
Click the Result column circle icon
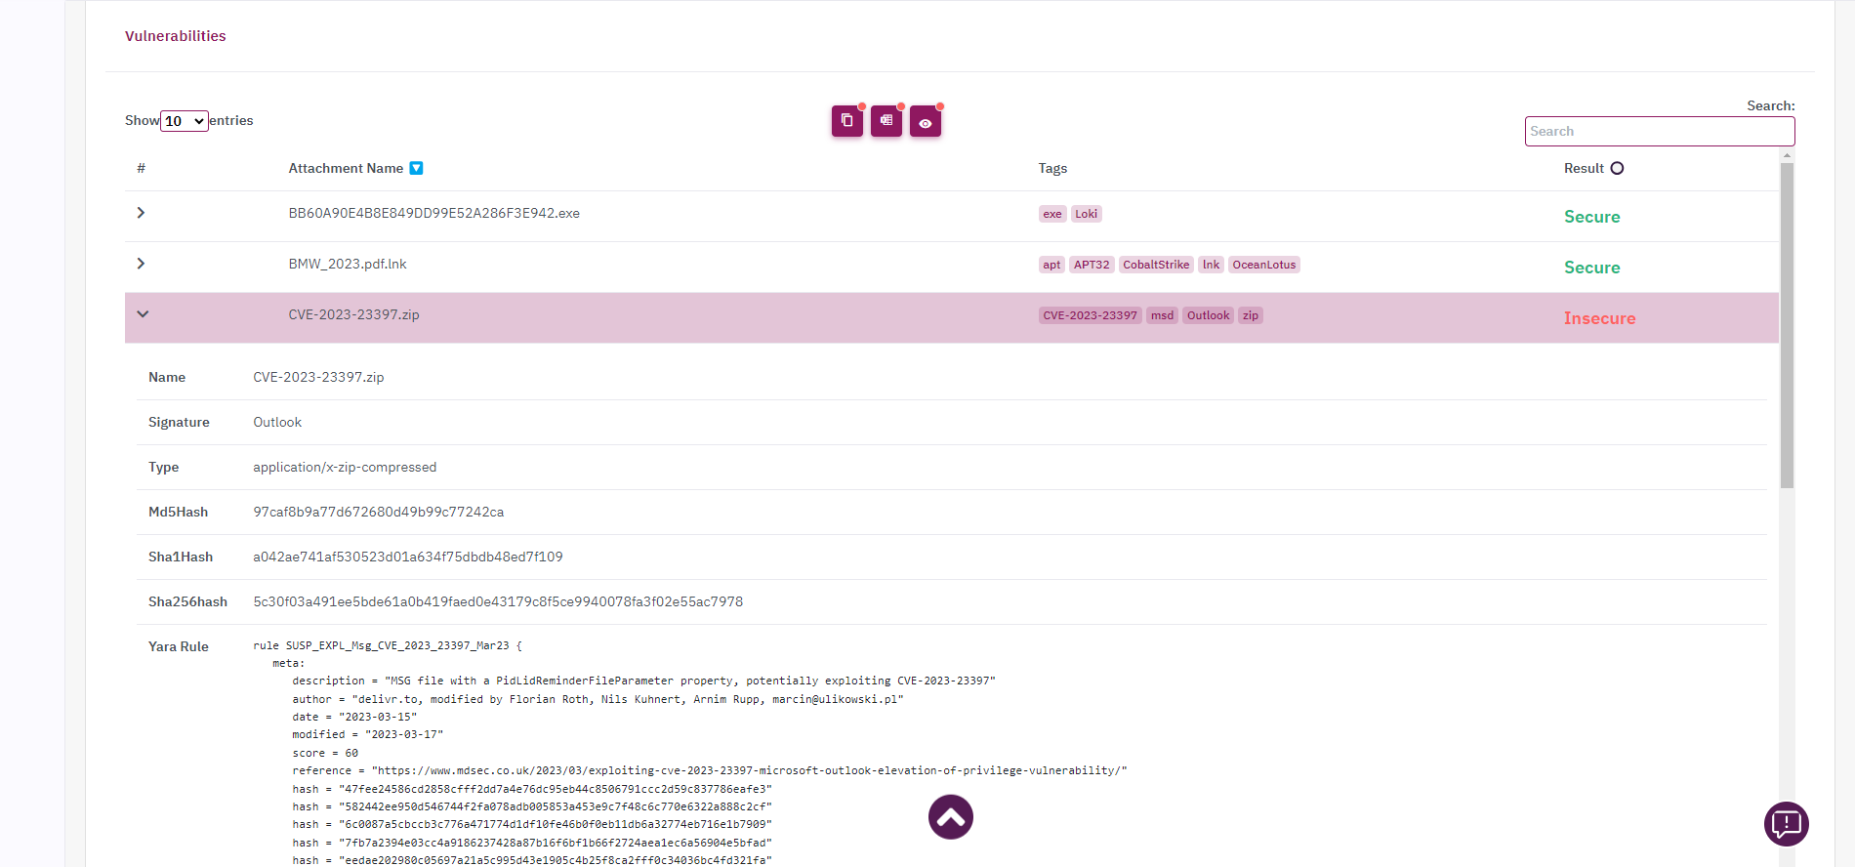1617,168
